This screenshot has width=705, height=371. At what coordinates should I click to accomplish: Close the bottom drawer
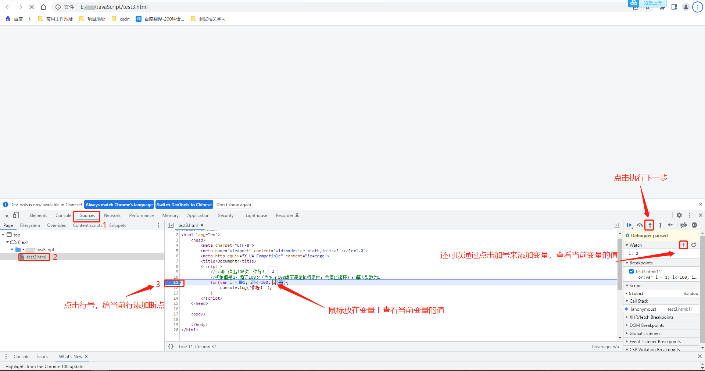(700, 357)
